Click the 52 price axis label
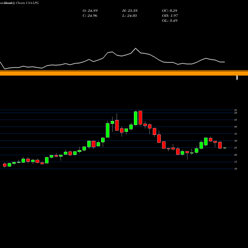248x248 pixels. pyautogui.click(x=236, y=110)
